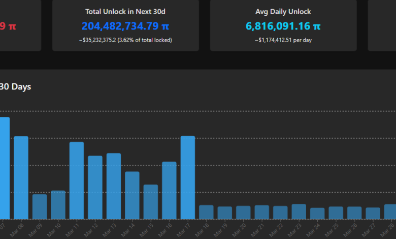Click the 6,816,091.16 π average daily value
The height and width of the screenshot is (239, 396).
click(283, 26)
